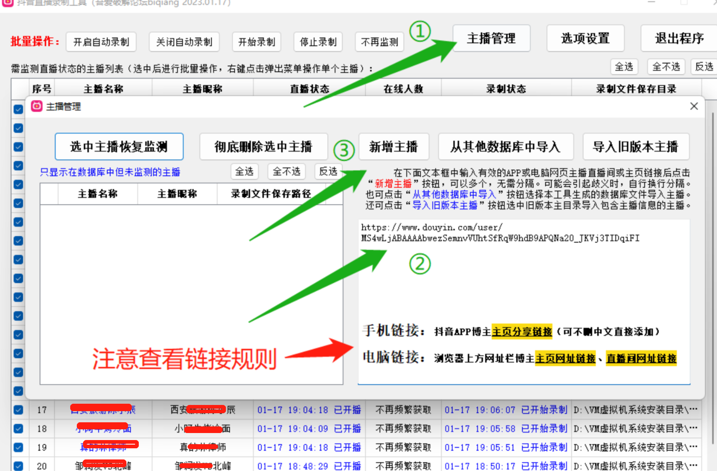Click 开始录制 button
This screenshot has width=717, height=471.
(256, 42)
